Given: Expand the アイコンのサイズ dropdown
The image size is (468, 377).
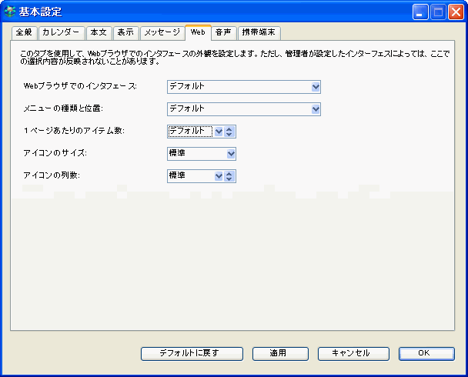Looking at the screenshot, I should [x=231, y=154].
